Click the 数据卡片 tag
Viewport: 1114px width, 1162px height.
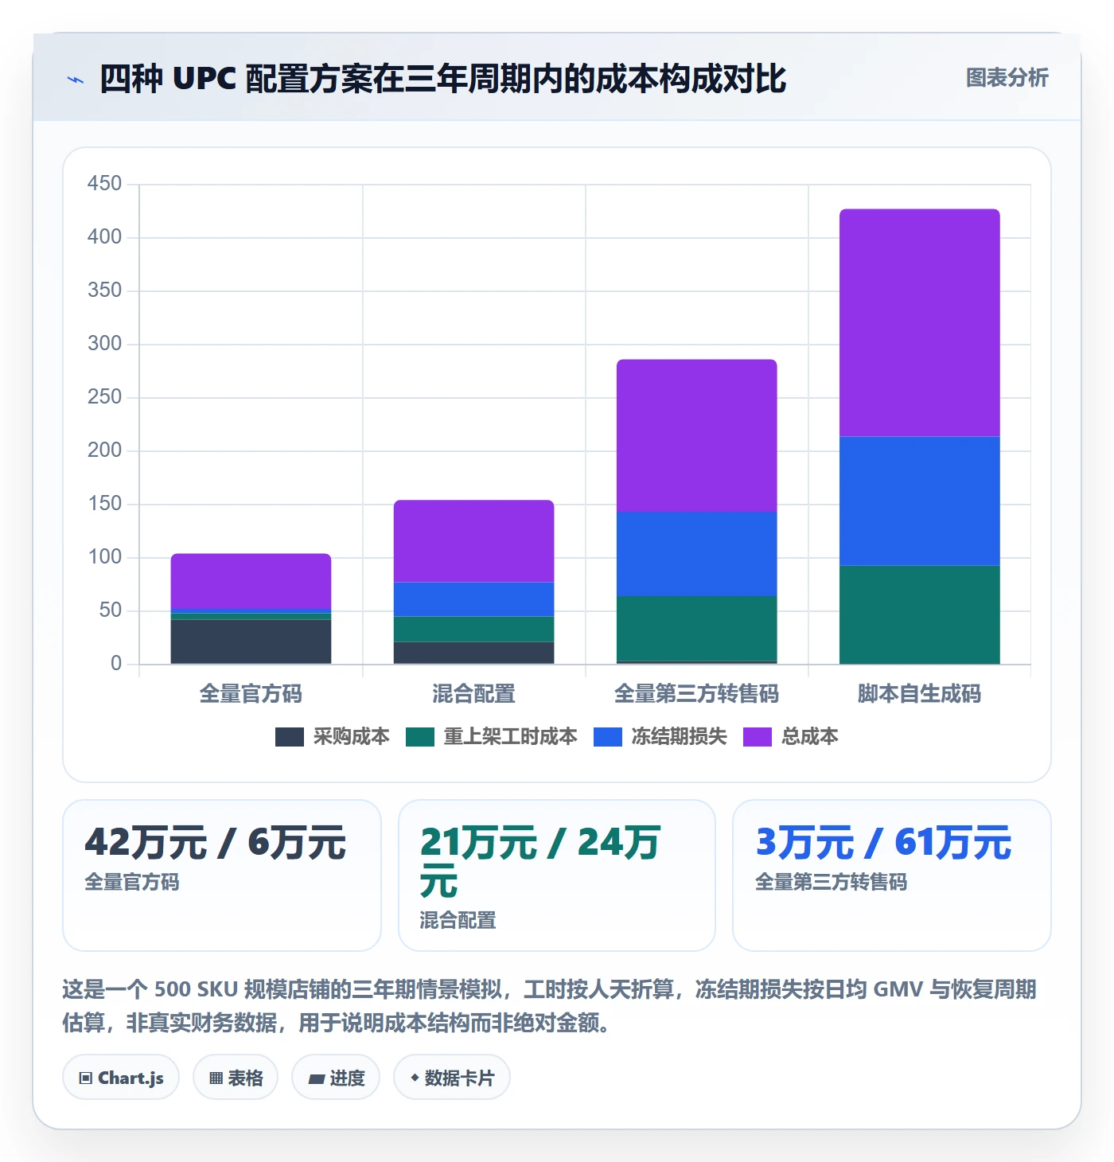point(452,1078)
